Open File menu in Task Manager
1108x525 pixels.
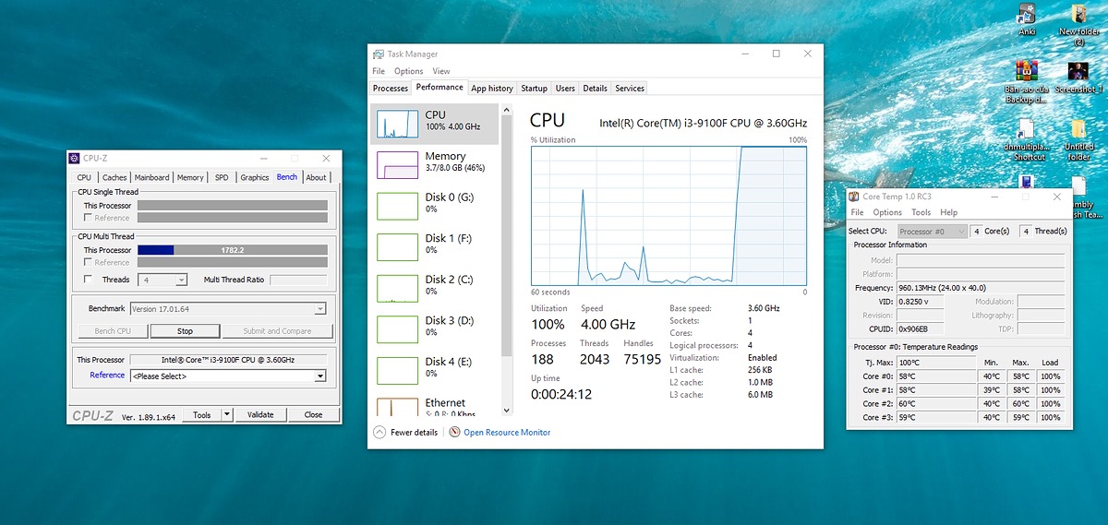coord(379,71)
